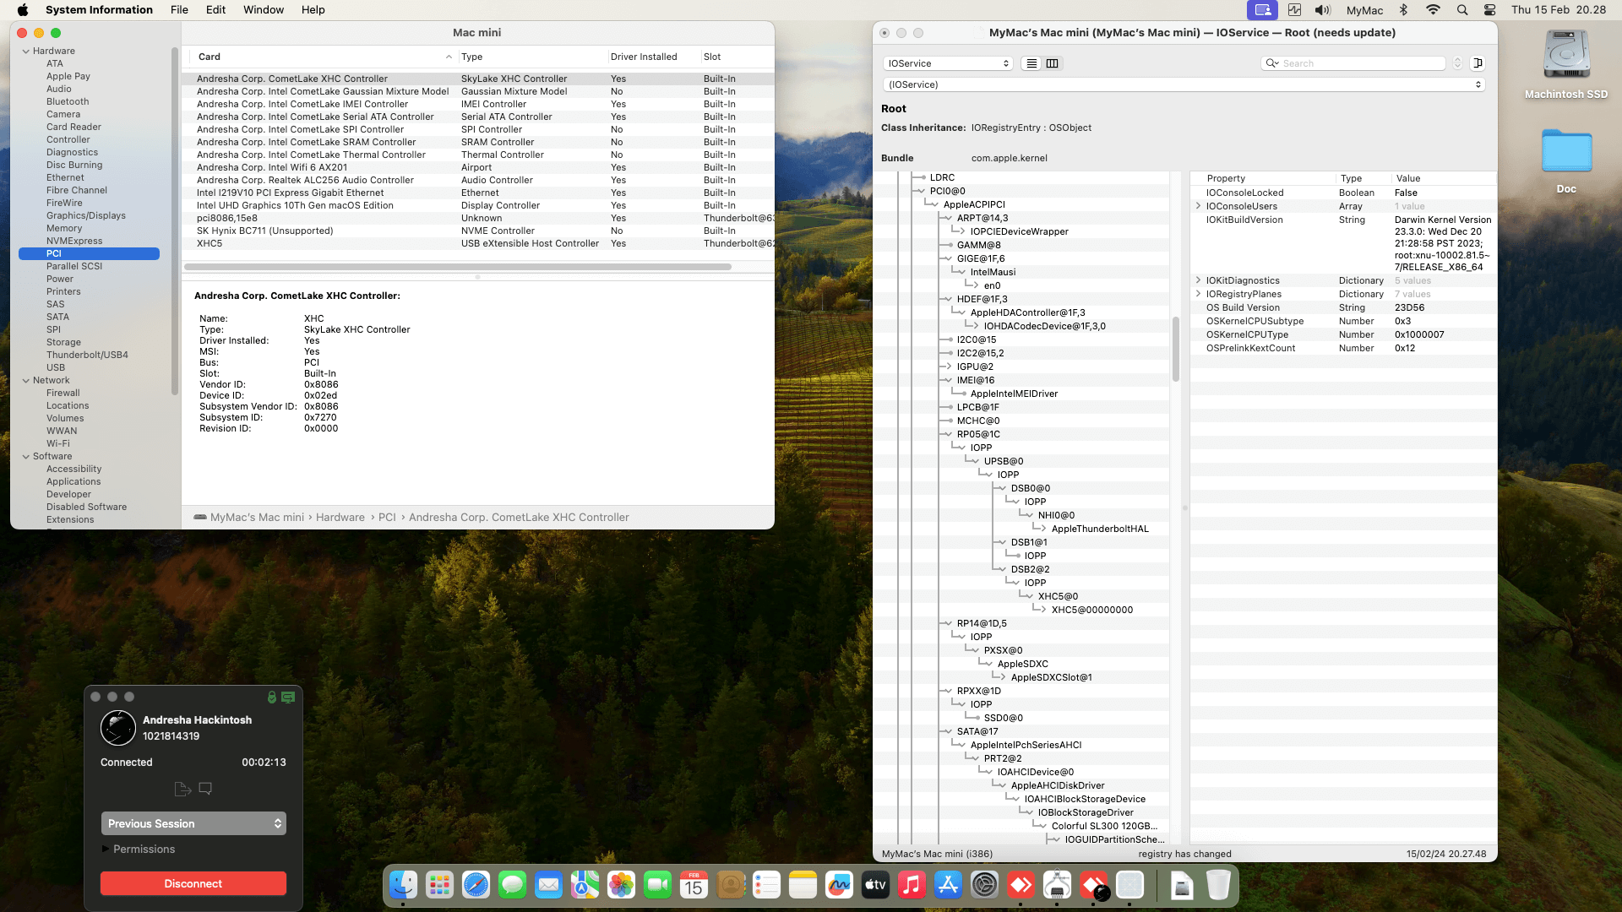Expand IOKitDiagnostics dictionary row
The height and width of the screenshot is (912, 1622).
tap(1198, 280)
